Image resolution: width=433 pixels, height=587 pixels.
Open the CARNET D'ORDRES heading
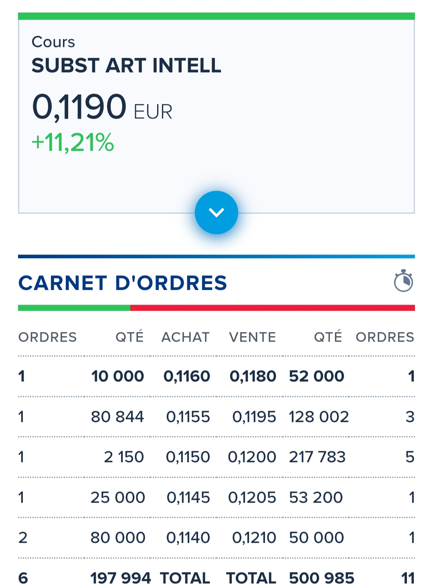[x=123, y=283]
